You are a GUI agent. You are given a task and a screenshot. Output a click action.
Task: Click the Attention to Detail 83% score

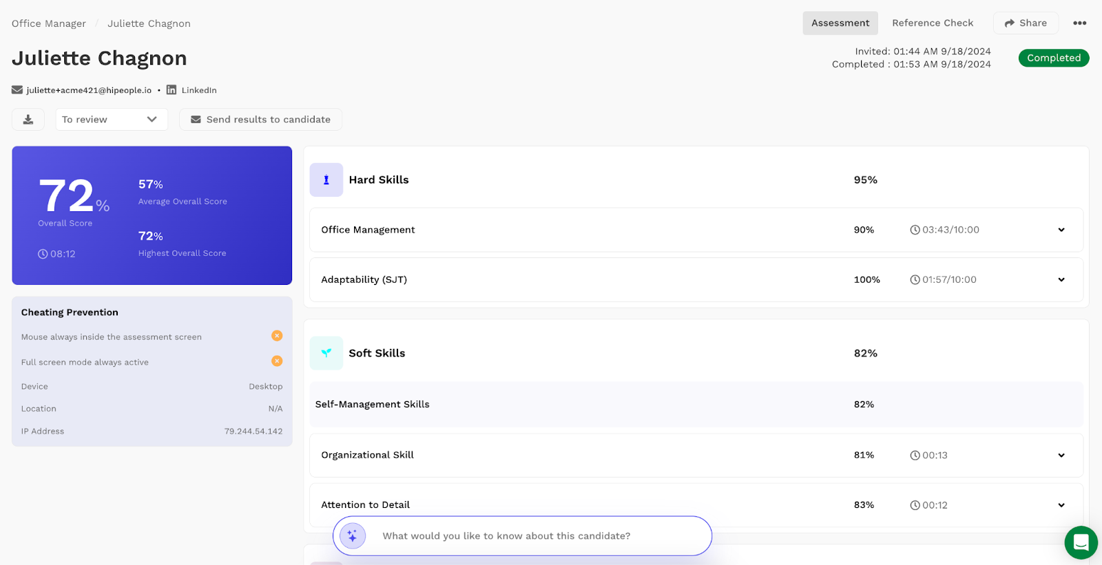click(864, 505)
